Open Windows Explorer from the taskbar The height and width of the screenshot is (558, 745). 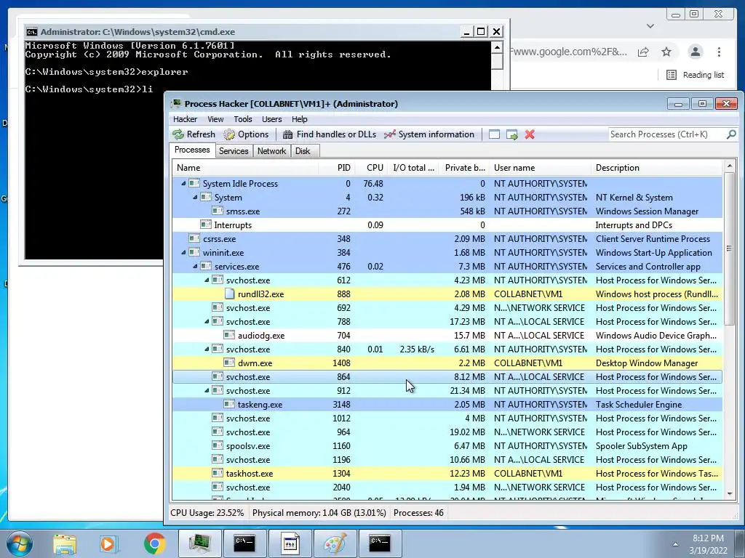(64, 543)
